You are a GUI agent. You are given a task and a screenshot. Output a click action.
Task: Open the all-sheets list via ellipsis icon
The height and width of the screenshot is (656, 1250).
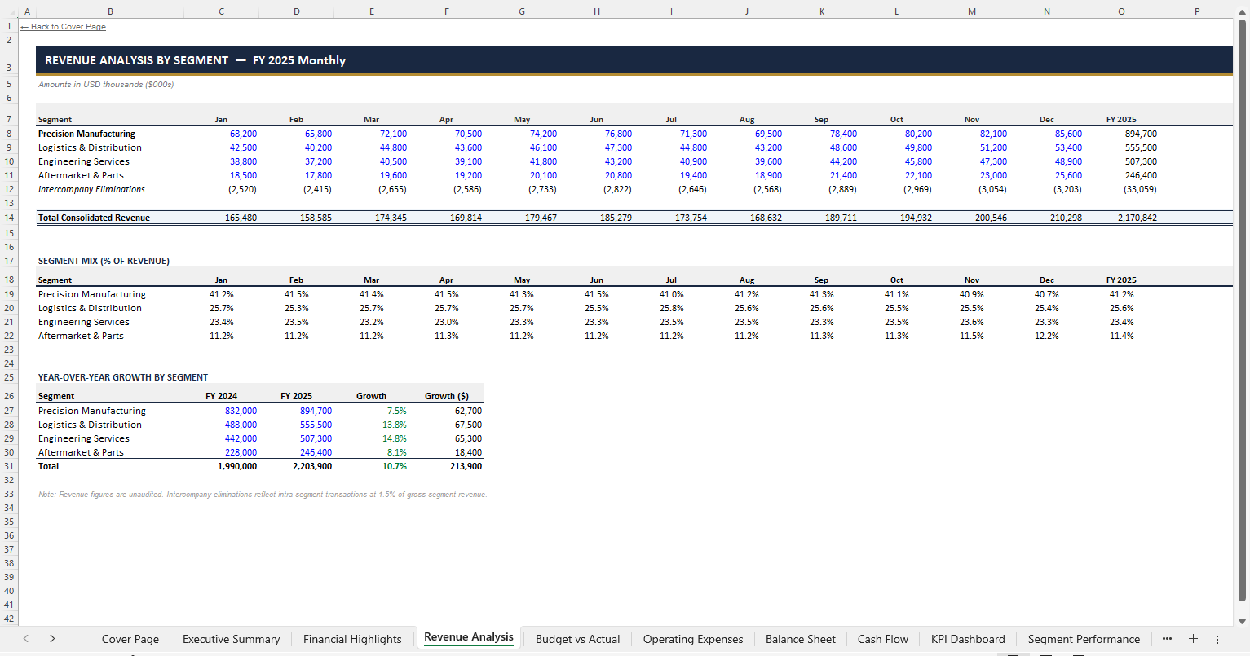(1168, 639)
